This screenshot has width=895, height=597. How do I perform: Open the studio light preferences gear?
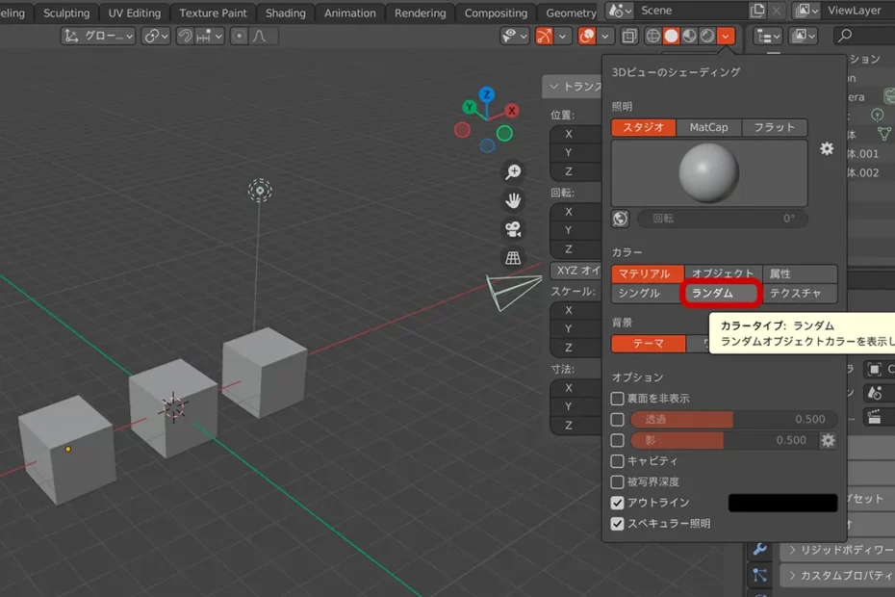click(x=827, y=149)
